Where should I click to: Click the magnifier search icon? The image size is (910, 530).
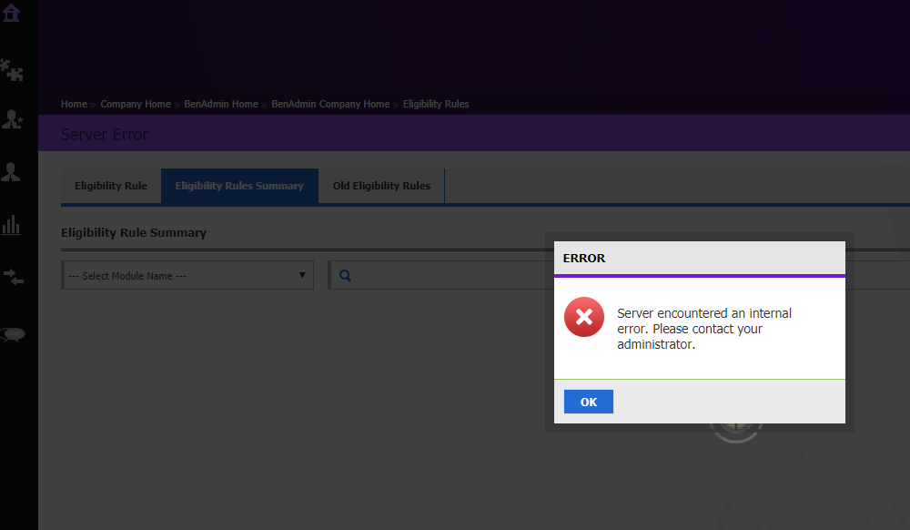[x=346, y=276]
